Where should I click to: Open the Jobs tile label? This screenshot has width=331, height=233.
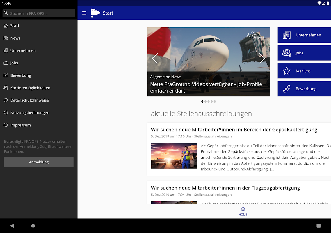(299, 53)
